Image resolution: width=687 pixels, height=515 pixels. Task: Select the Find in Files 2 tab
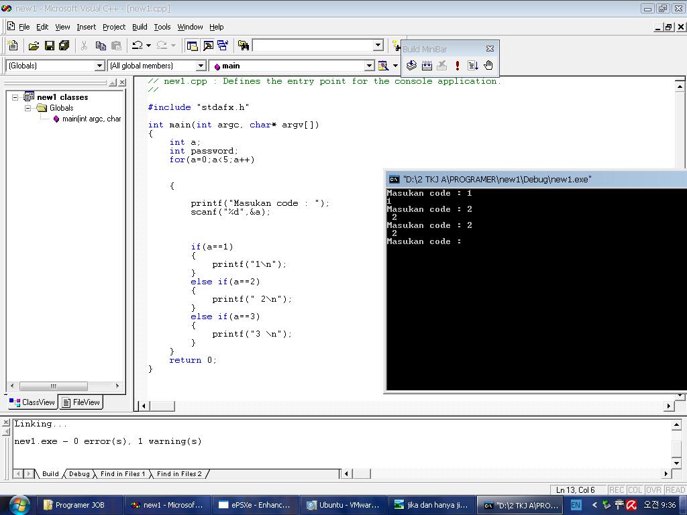pyautogui.click(x=178, y=474)
